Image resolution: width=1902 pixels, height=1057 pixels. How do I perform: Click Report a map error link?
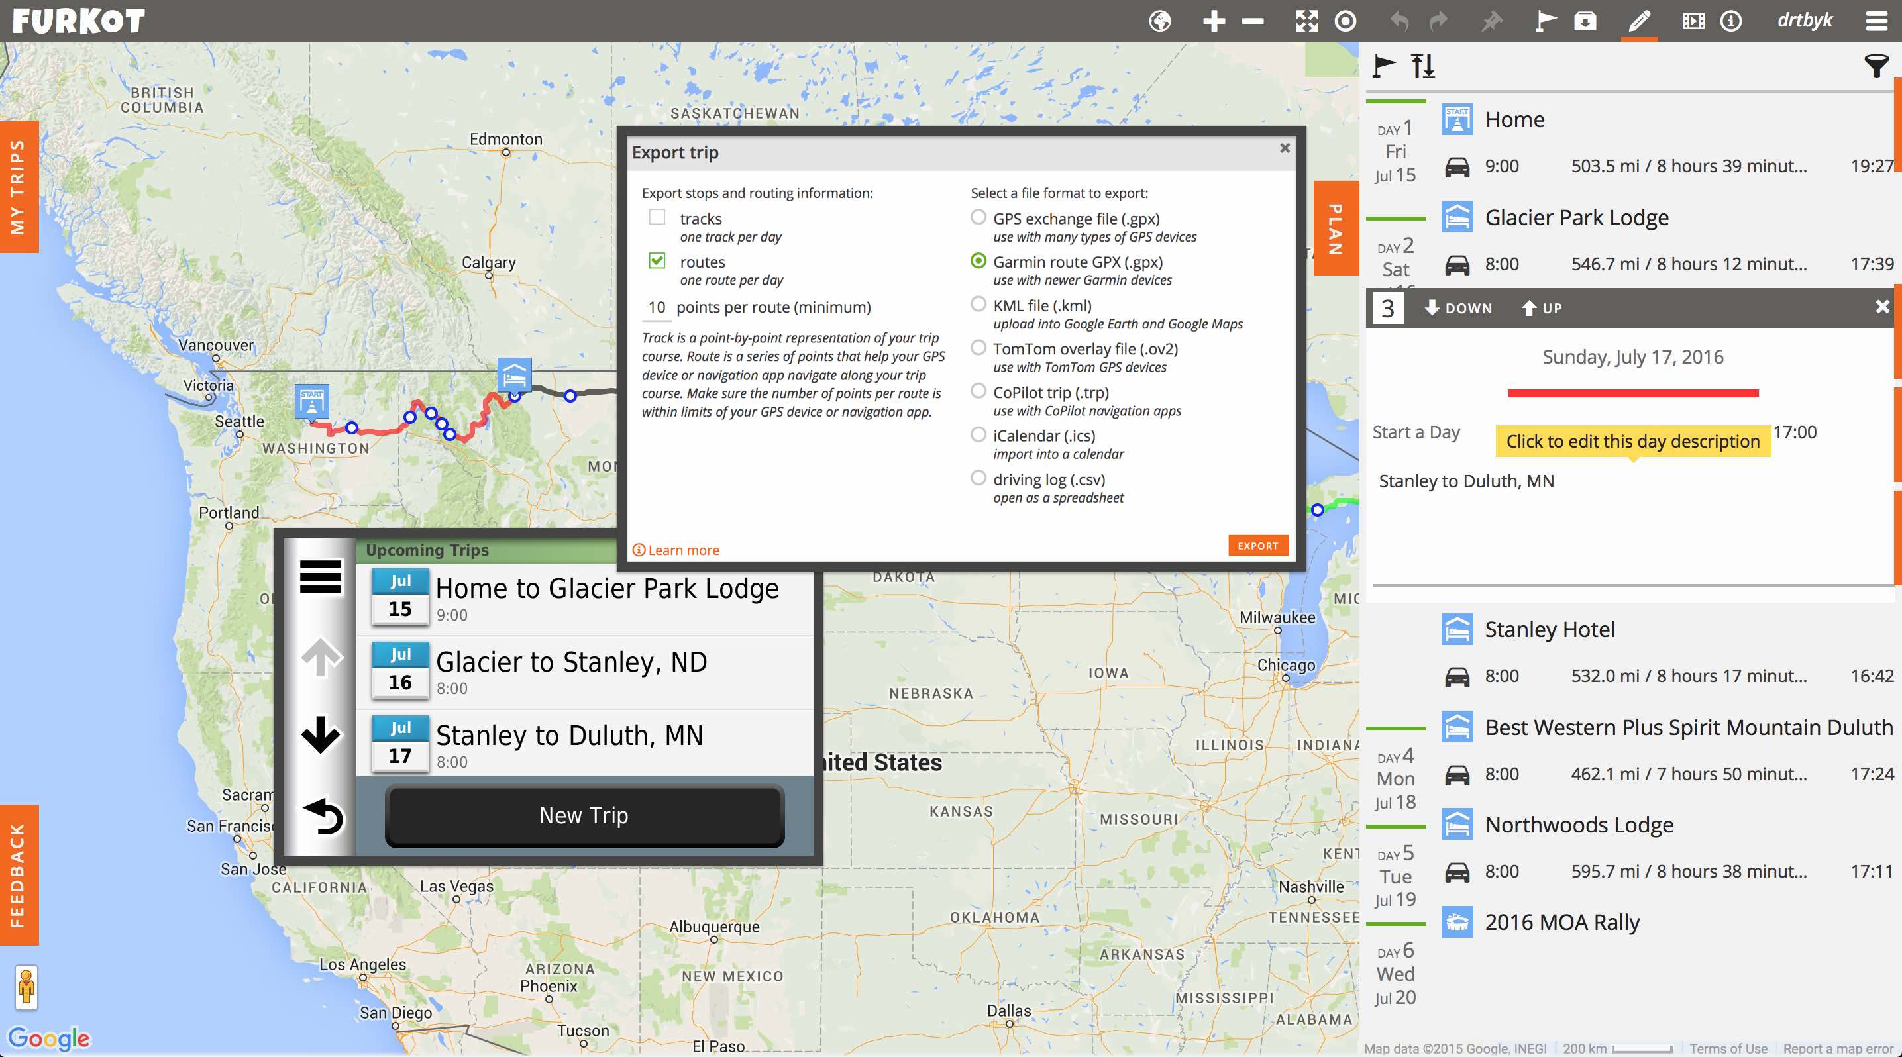point(1838,1048)
